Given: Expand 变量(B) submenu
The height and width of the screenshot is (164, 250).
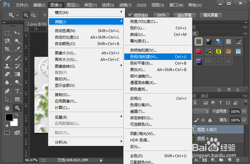Looking at the screenshot, I should 86,117.
